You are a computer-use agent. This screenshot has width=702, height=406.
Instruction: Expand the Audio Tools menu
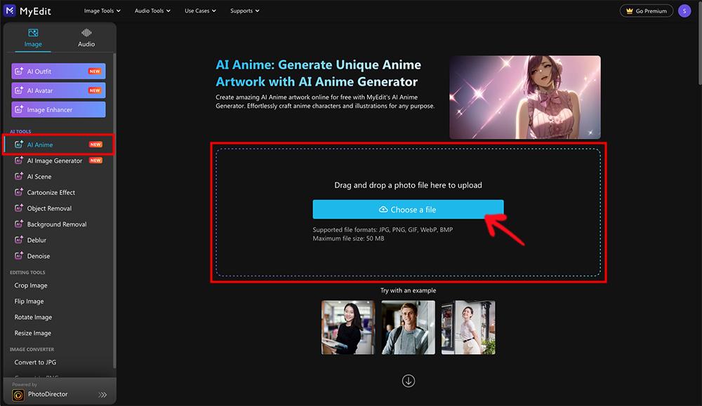click(152, 11)
